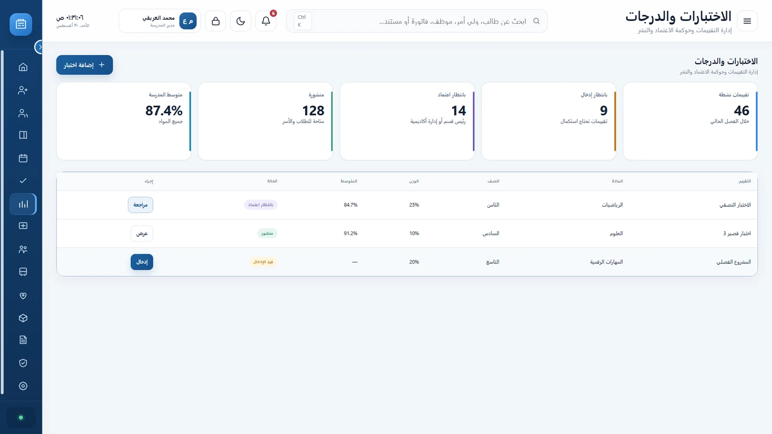
Task: Open the group-of-people sidebar icon
Action: pyautogui.click(x=23, y=249)
